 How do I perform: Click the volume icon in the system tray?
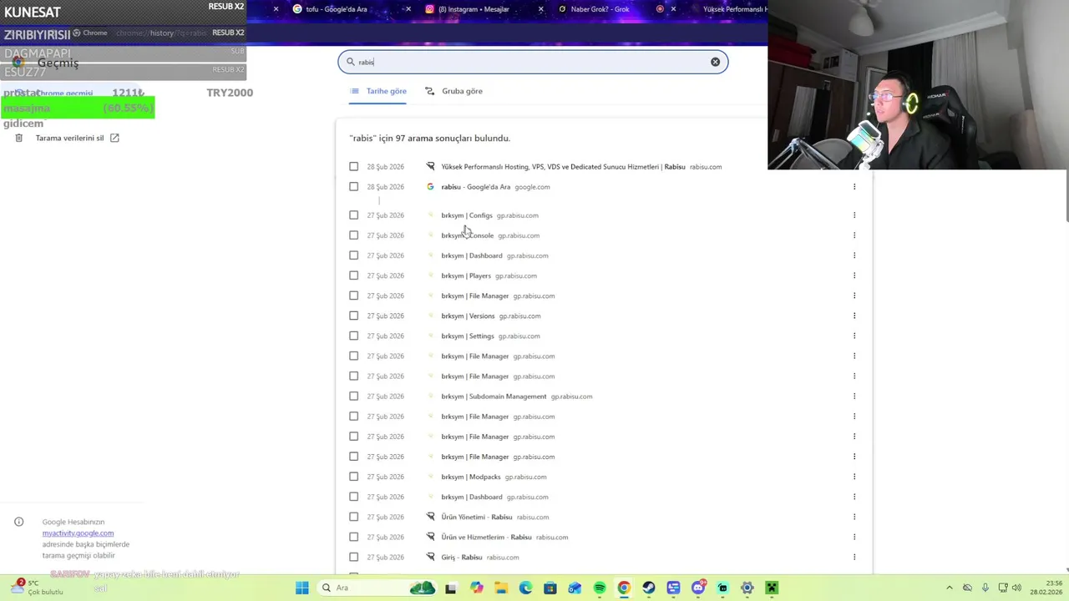1016,588
